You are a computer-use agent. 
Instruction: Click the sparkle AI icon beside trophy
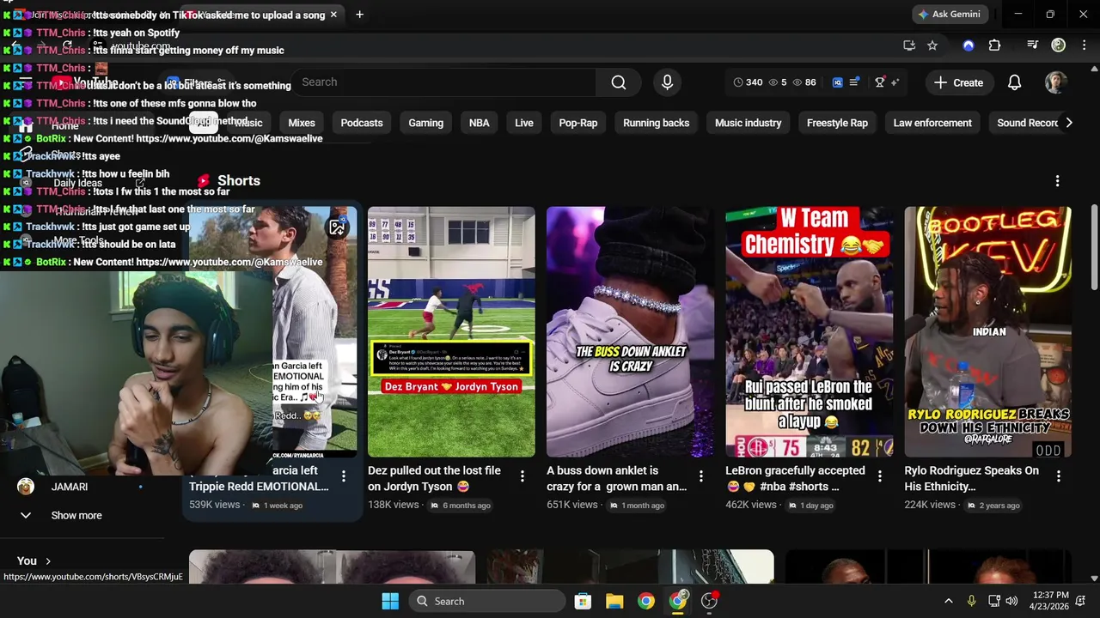(895, 82)
